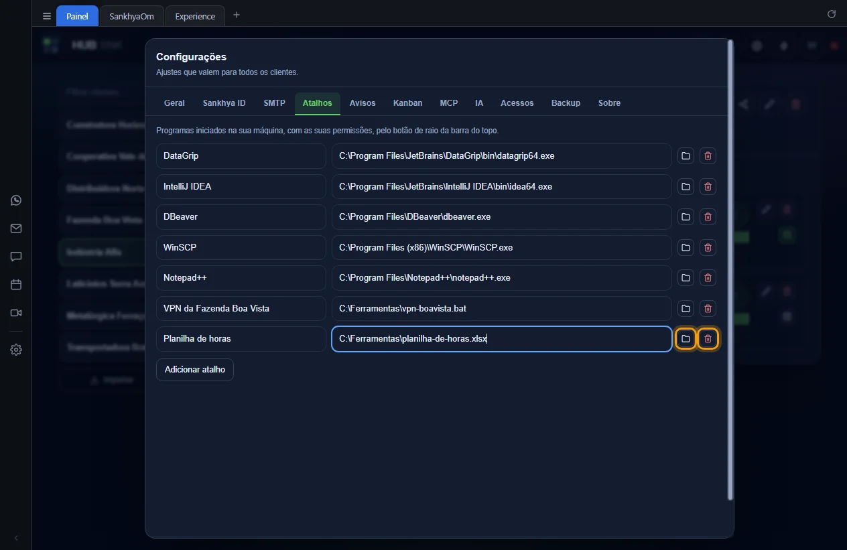Image resolution: width=847 pixels, height=550 pixels.
Task: Switch to the MCP settings tab
Action: 449,103
